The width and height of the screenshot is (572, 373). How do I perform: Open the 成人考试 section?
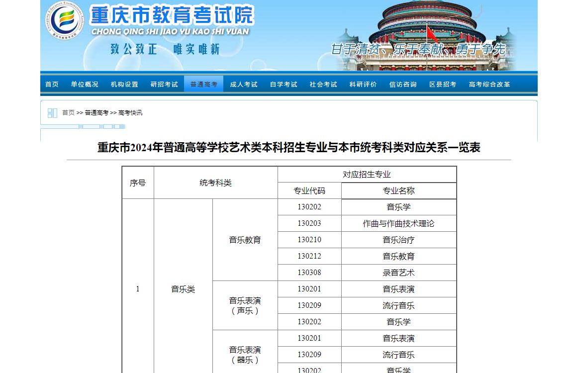244,84
